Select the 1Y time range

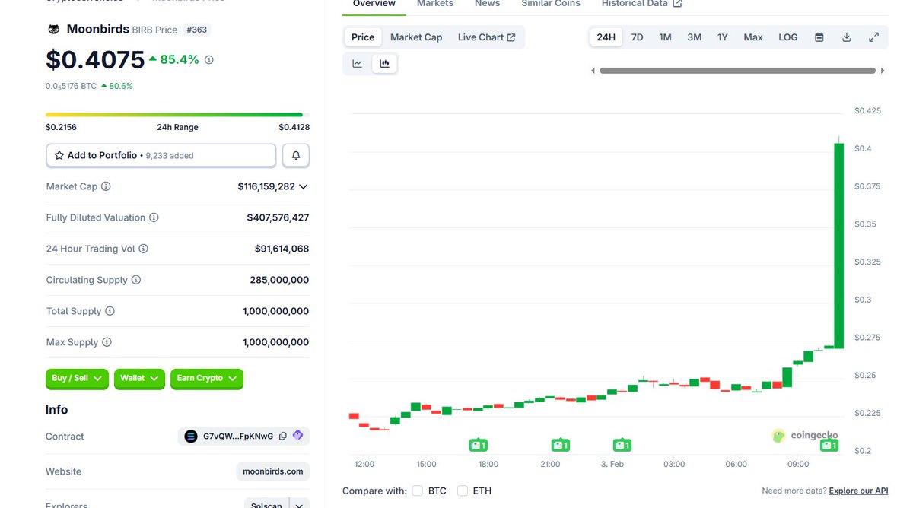coord(723,37)
